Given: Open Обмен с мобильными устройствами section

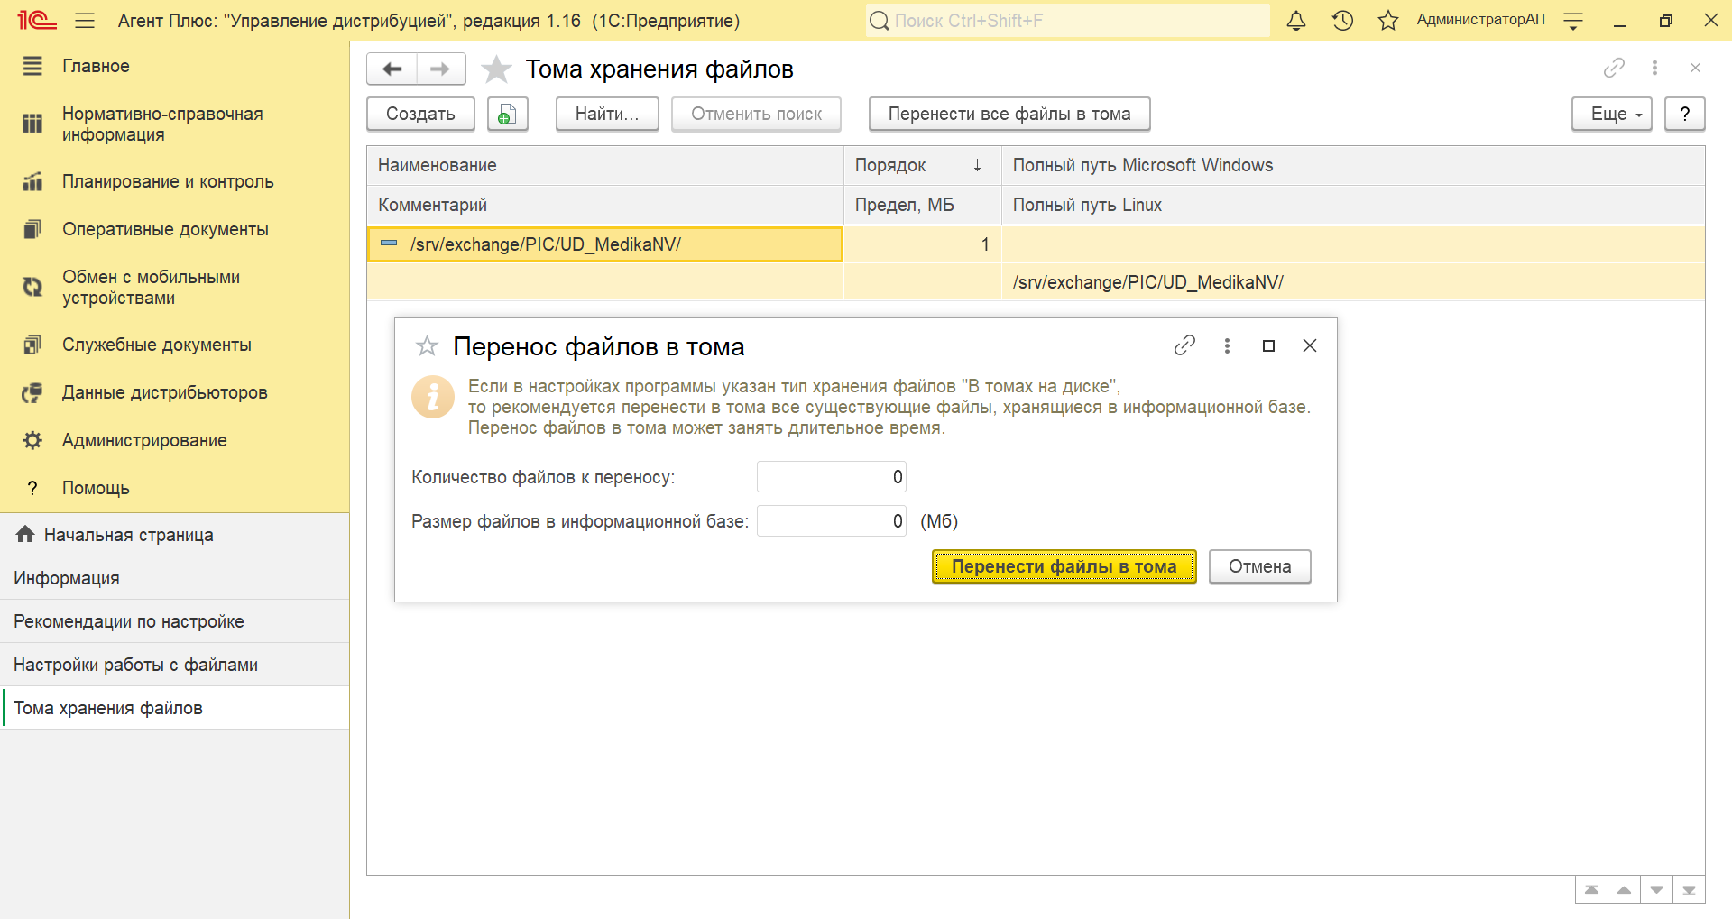Looking at the screenshot, I should click(174, 287).
